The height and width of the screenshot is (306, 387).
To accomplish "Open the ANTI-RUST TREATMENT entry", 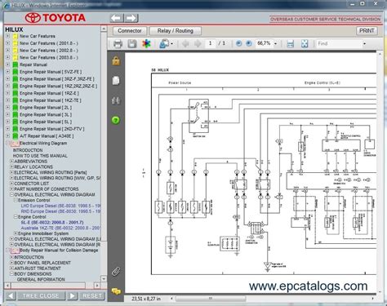I will point(38,268).
